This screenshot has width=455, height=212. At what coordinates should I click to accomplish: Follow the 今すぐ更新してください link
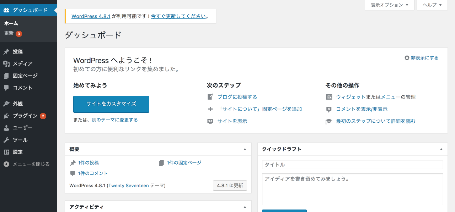[x=178, y=16]
